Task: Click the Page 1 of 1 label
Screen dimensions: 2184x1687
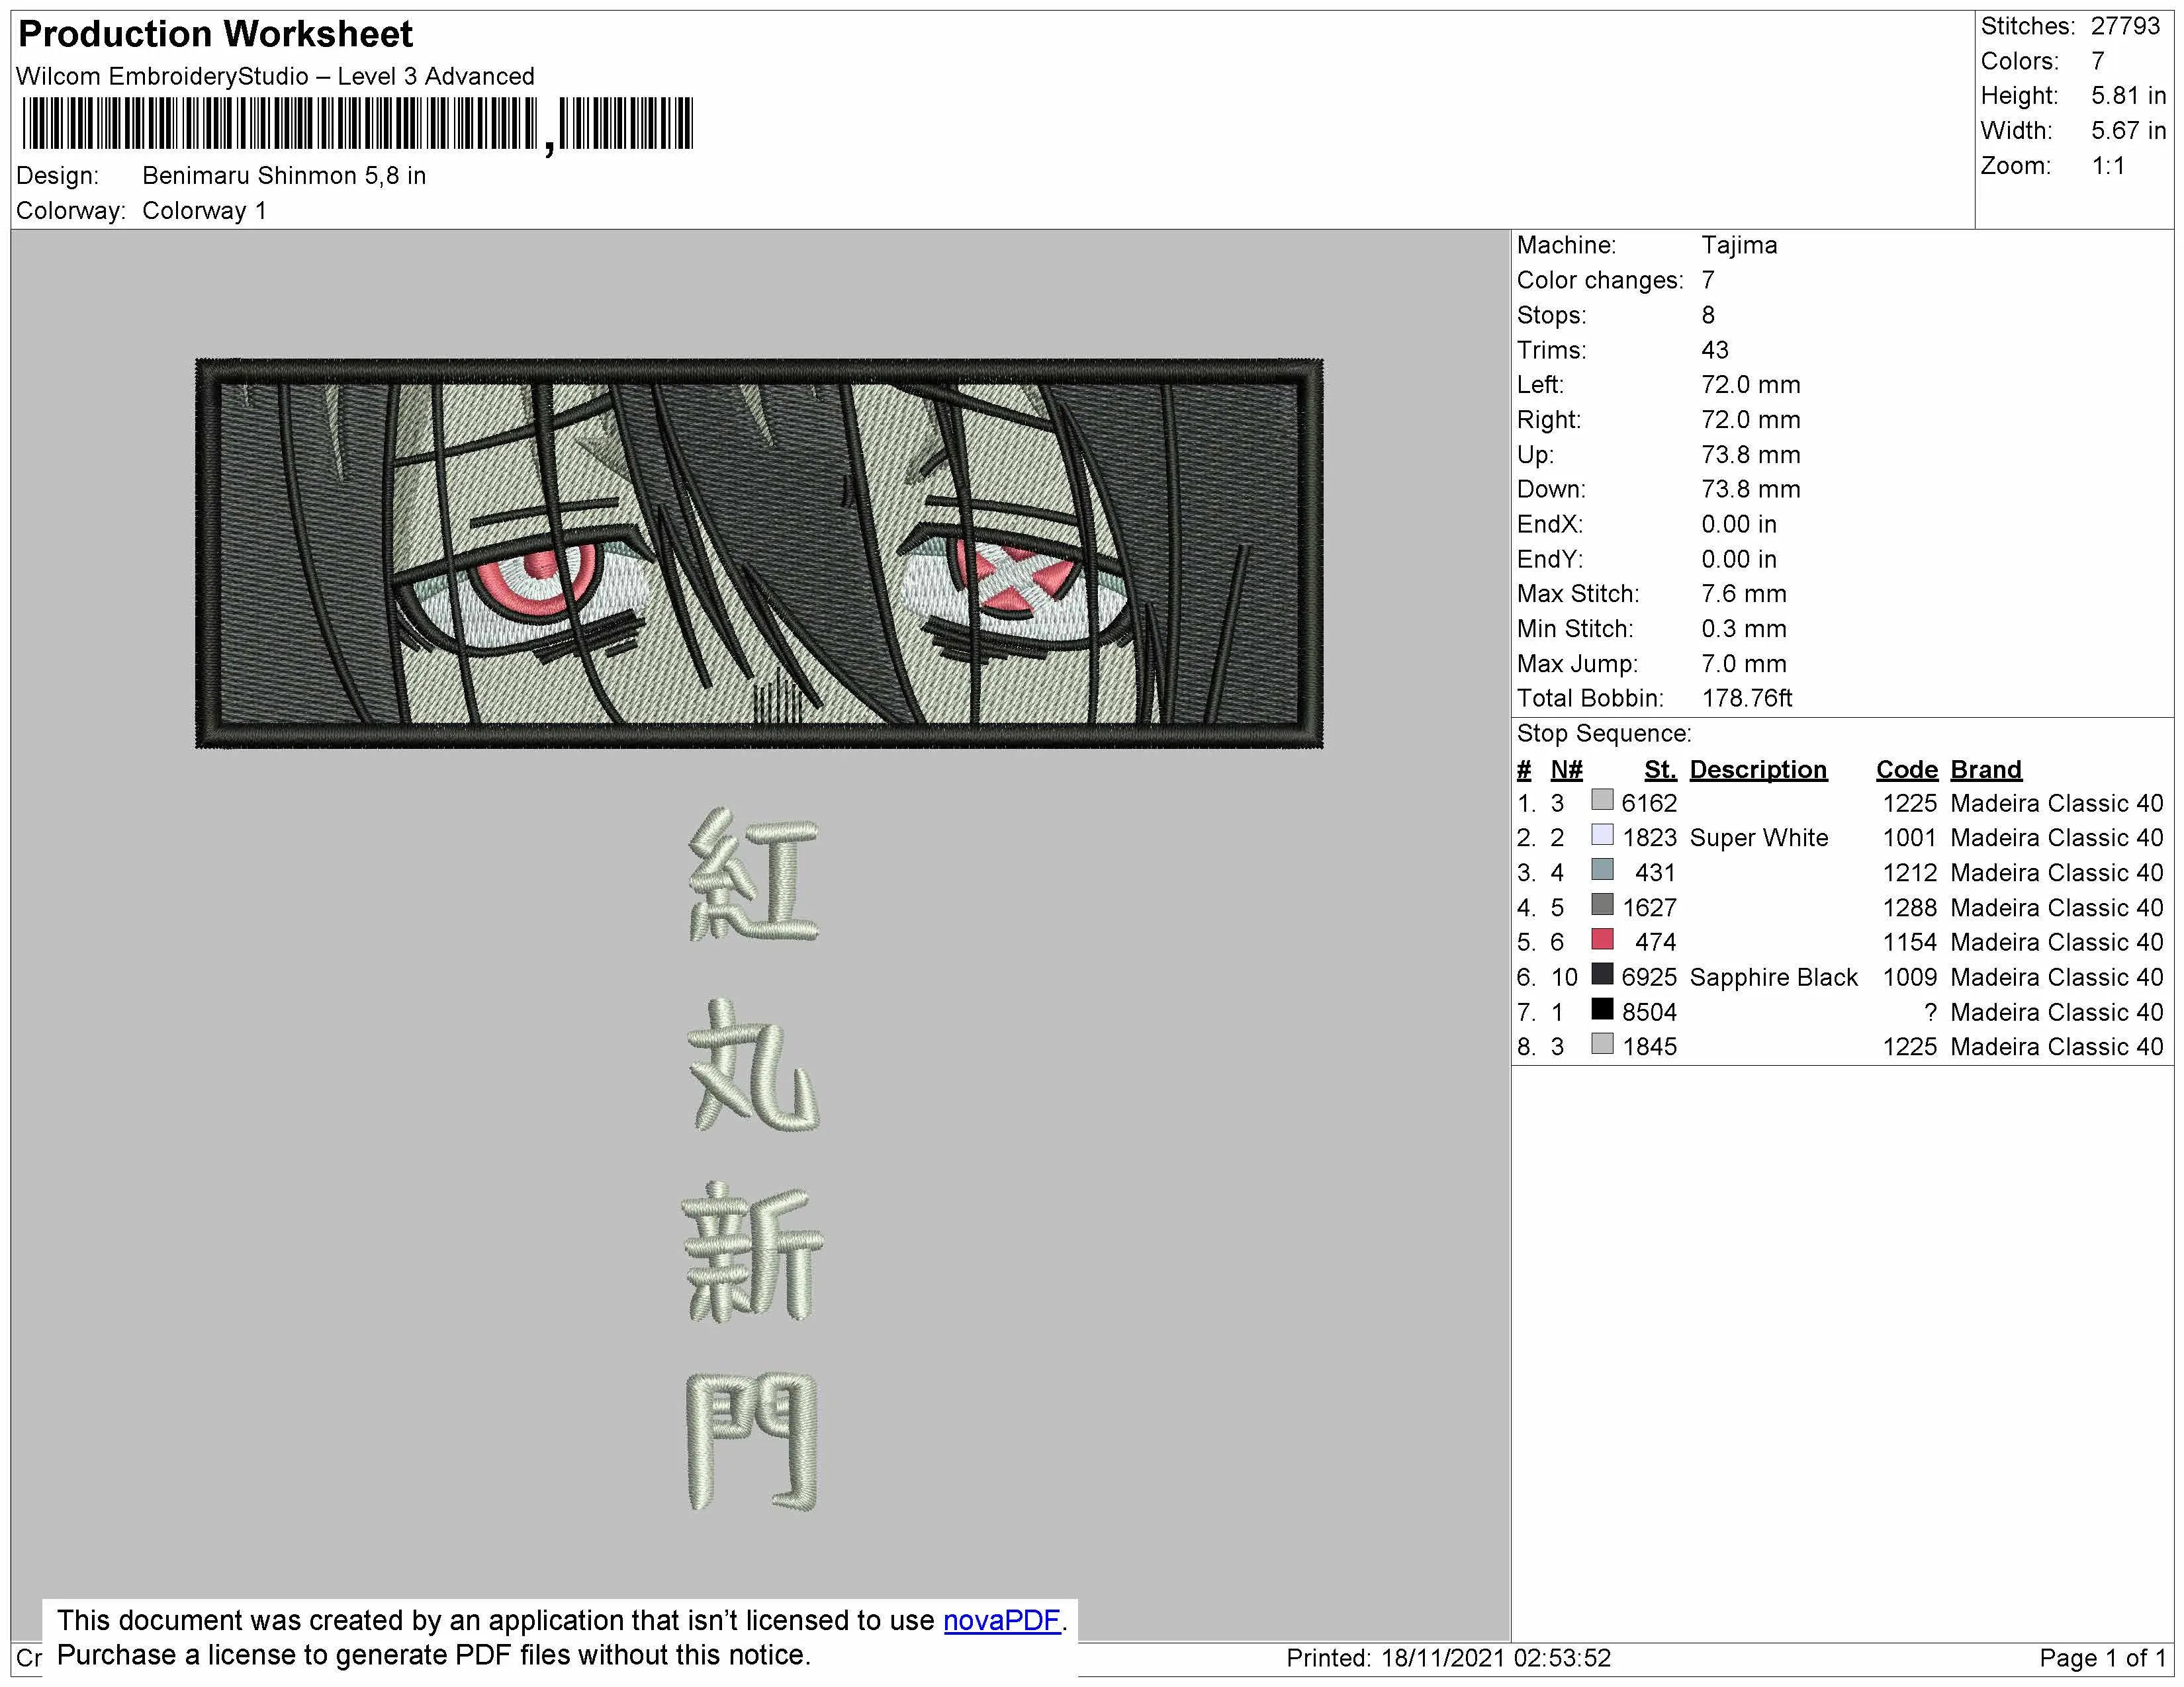Action: pyautogui.click(x=2102, y=1658)
